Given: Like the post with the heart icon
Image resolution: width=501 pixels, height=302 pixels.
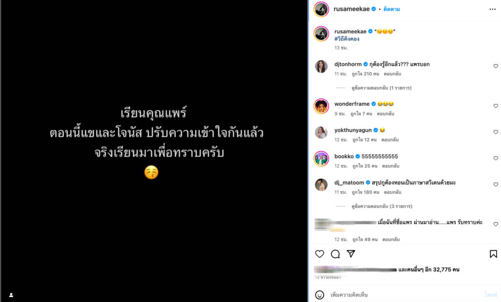Looking at the screenshot, I should (319, 254).
